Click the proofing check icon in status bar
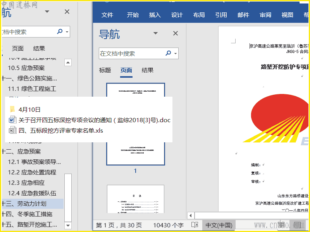 (x=195, y=225)
